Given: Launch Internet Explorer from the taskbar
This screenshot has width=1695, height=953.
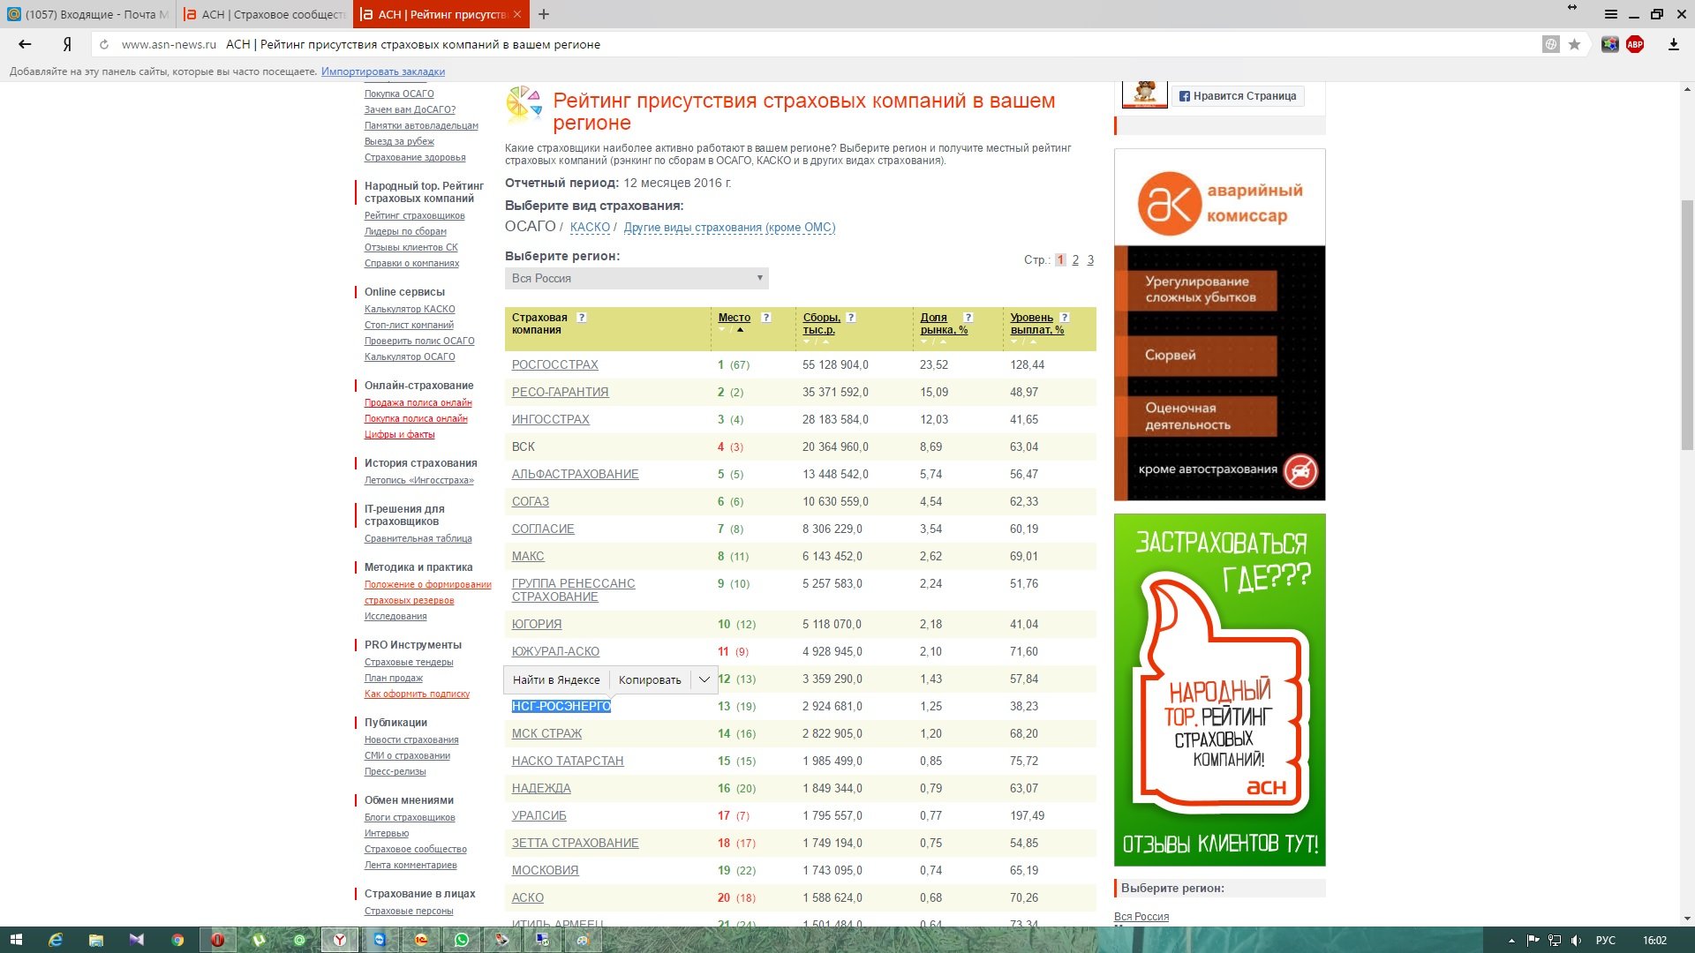Looking at the screenshot, I should pyautogui.click(x=56, y=940).
